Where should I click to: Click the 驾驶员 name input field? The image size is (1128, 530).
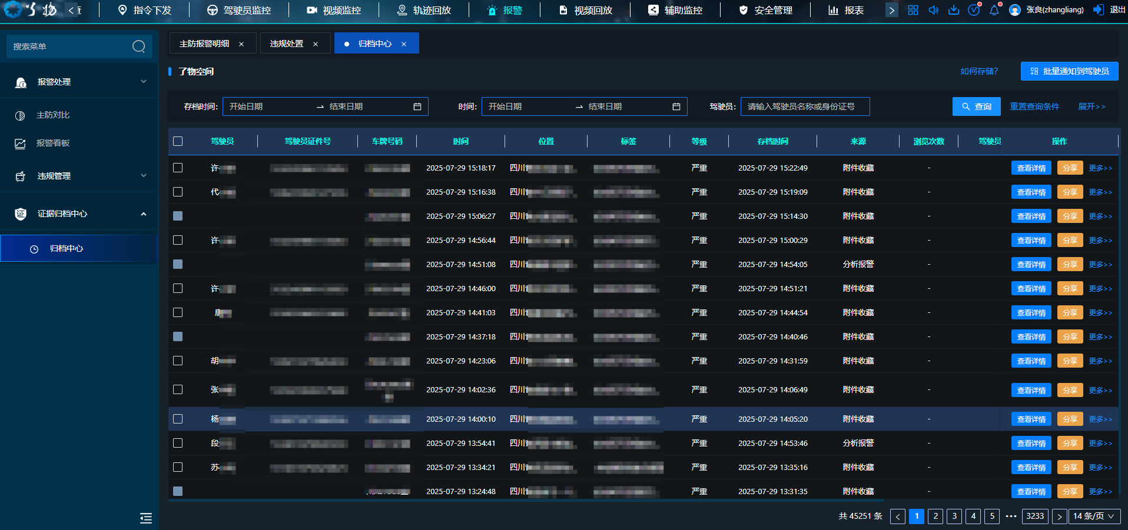[804, 106]
